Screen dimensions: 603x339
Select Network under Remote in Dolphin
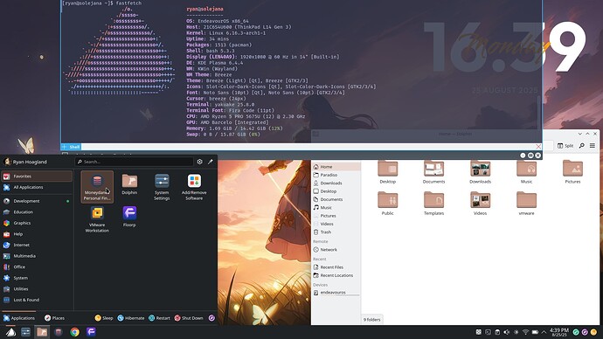(x=336, y=250)
